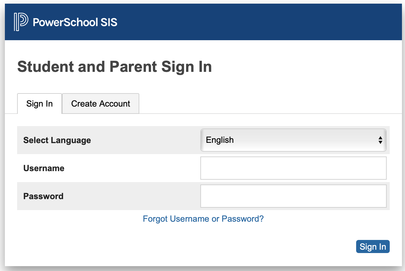This screenshot has height=271, width=405.
Task: Open the Select Language dropdown
Action: pos(294,140)
